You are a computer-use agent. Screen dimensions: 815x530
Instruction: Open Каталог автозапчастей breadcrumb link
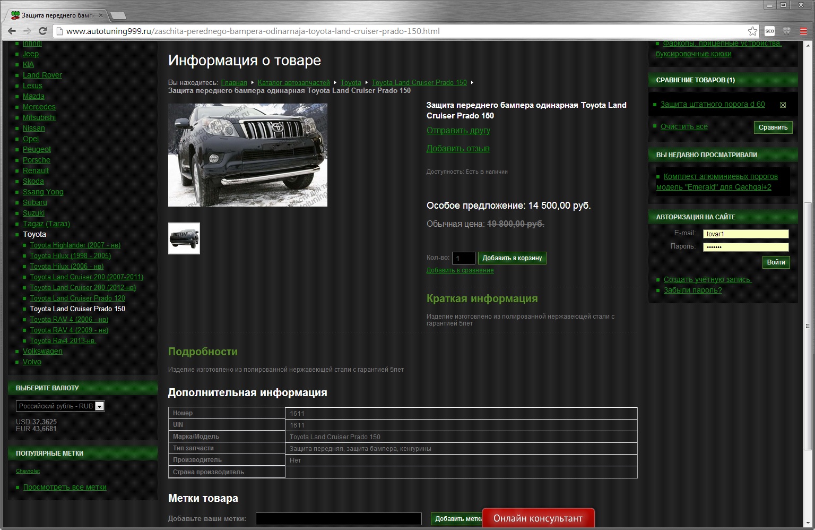click(x=293, y=82)
